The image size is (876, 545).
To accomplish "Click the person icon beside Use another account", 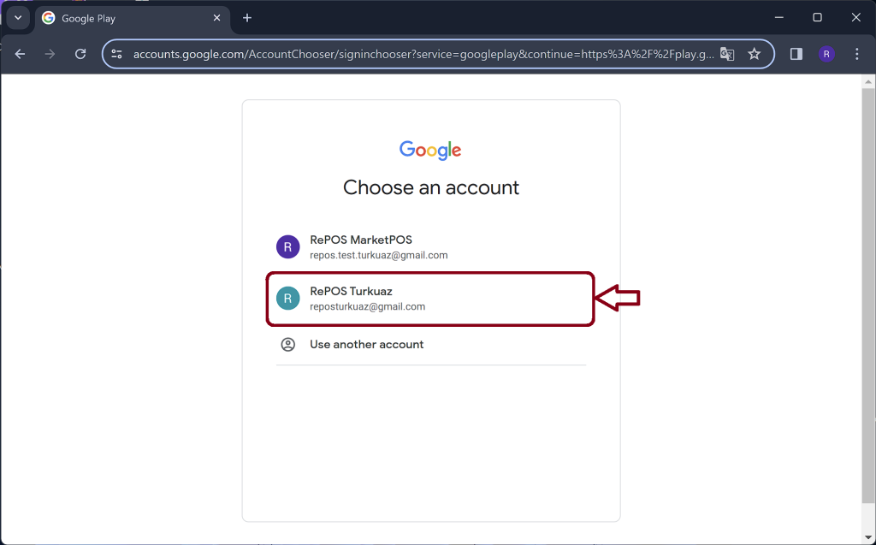I will click(x=287, y=344).
